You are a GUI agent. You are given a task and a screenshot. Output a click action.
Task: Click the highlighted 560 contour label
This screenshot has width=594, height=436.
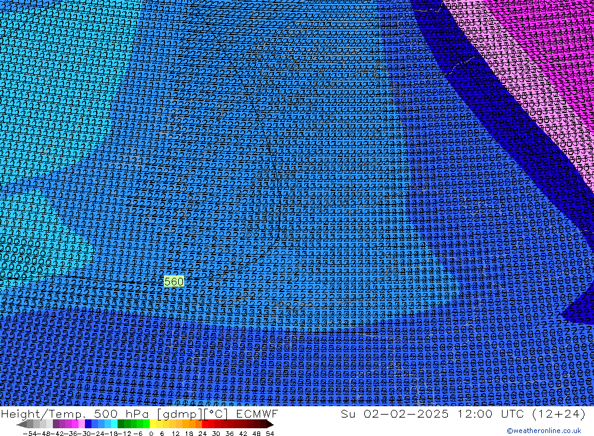(x=174, y=281)
